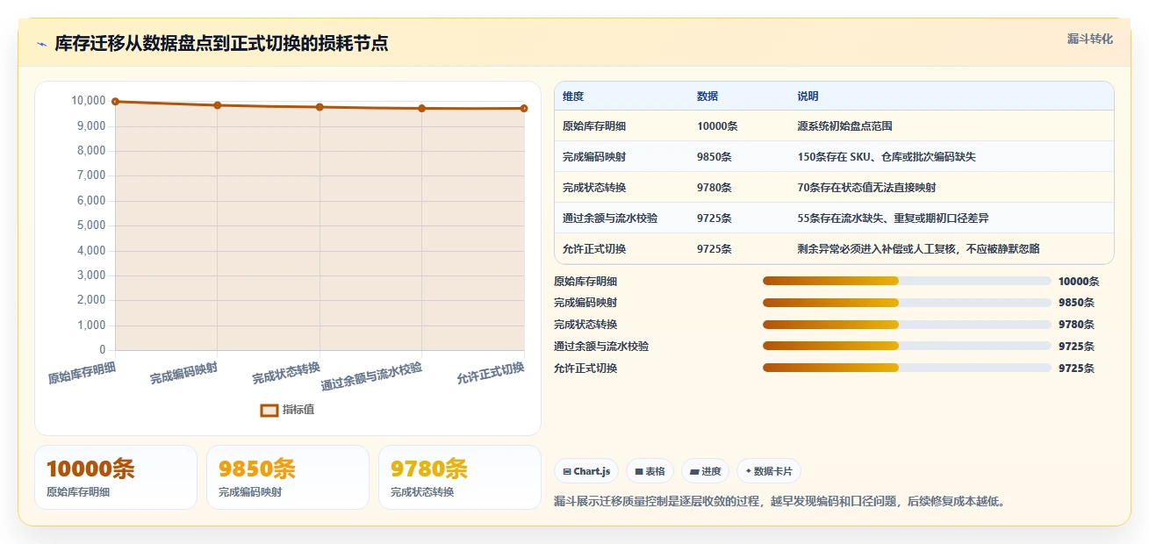
Task: Select the 允许正式切换 cell in the table
Action: point(594,249)
